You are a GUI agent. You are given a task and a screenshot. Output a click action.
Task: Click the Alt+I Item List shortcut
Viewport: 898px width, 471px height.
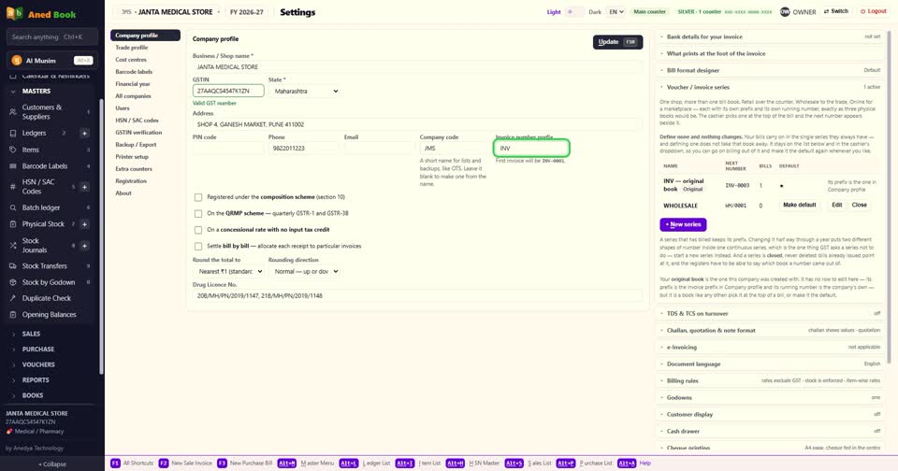tap(418, 463)
